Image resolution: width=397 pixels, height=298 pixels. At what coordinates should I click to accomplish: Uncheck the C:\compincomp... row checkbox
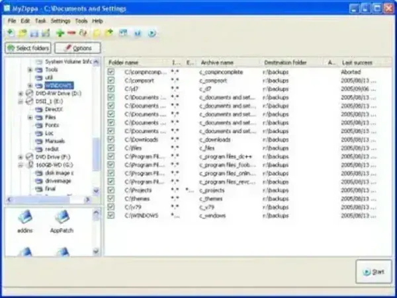click(x=111, y=72)
